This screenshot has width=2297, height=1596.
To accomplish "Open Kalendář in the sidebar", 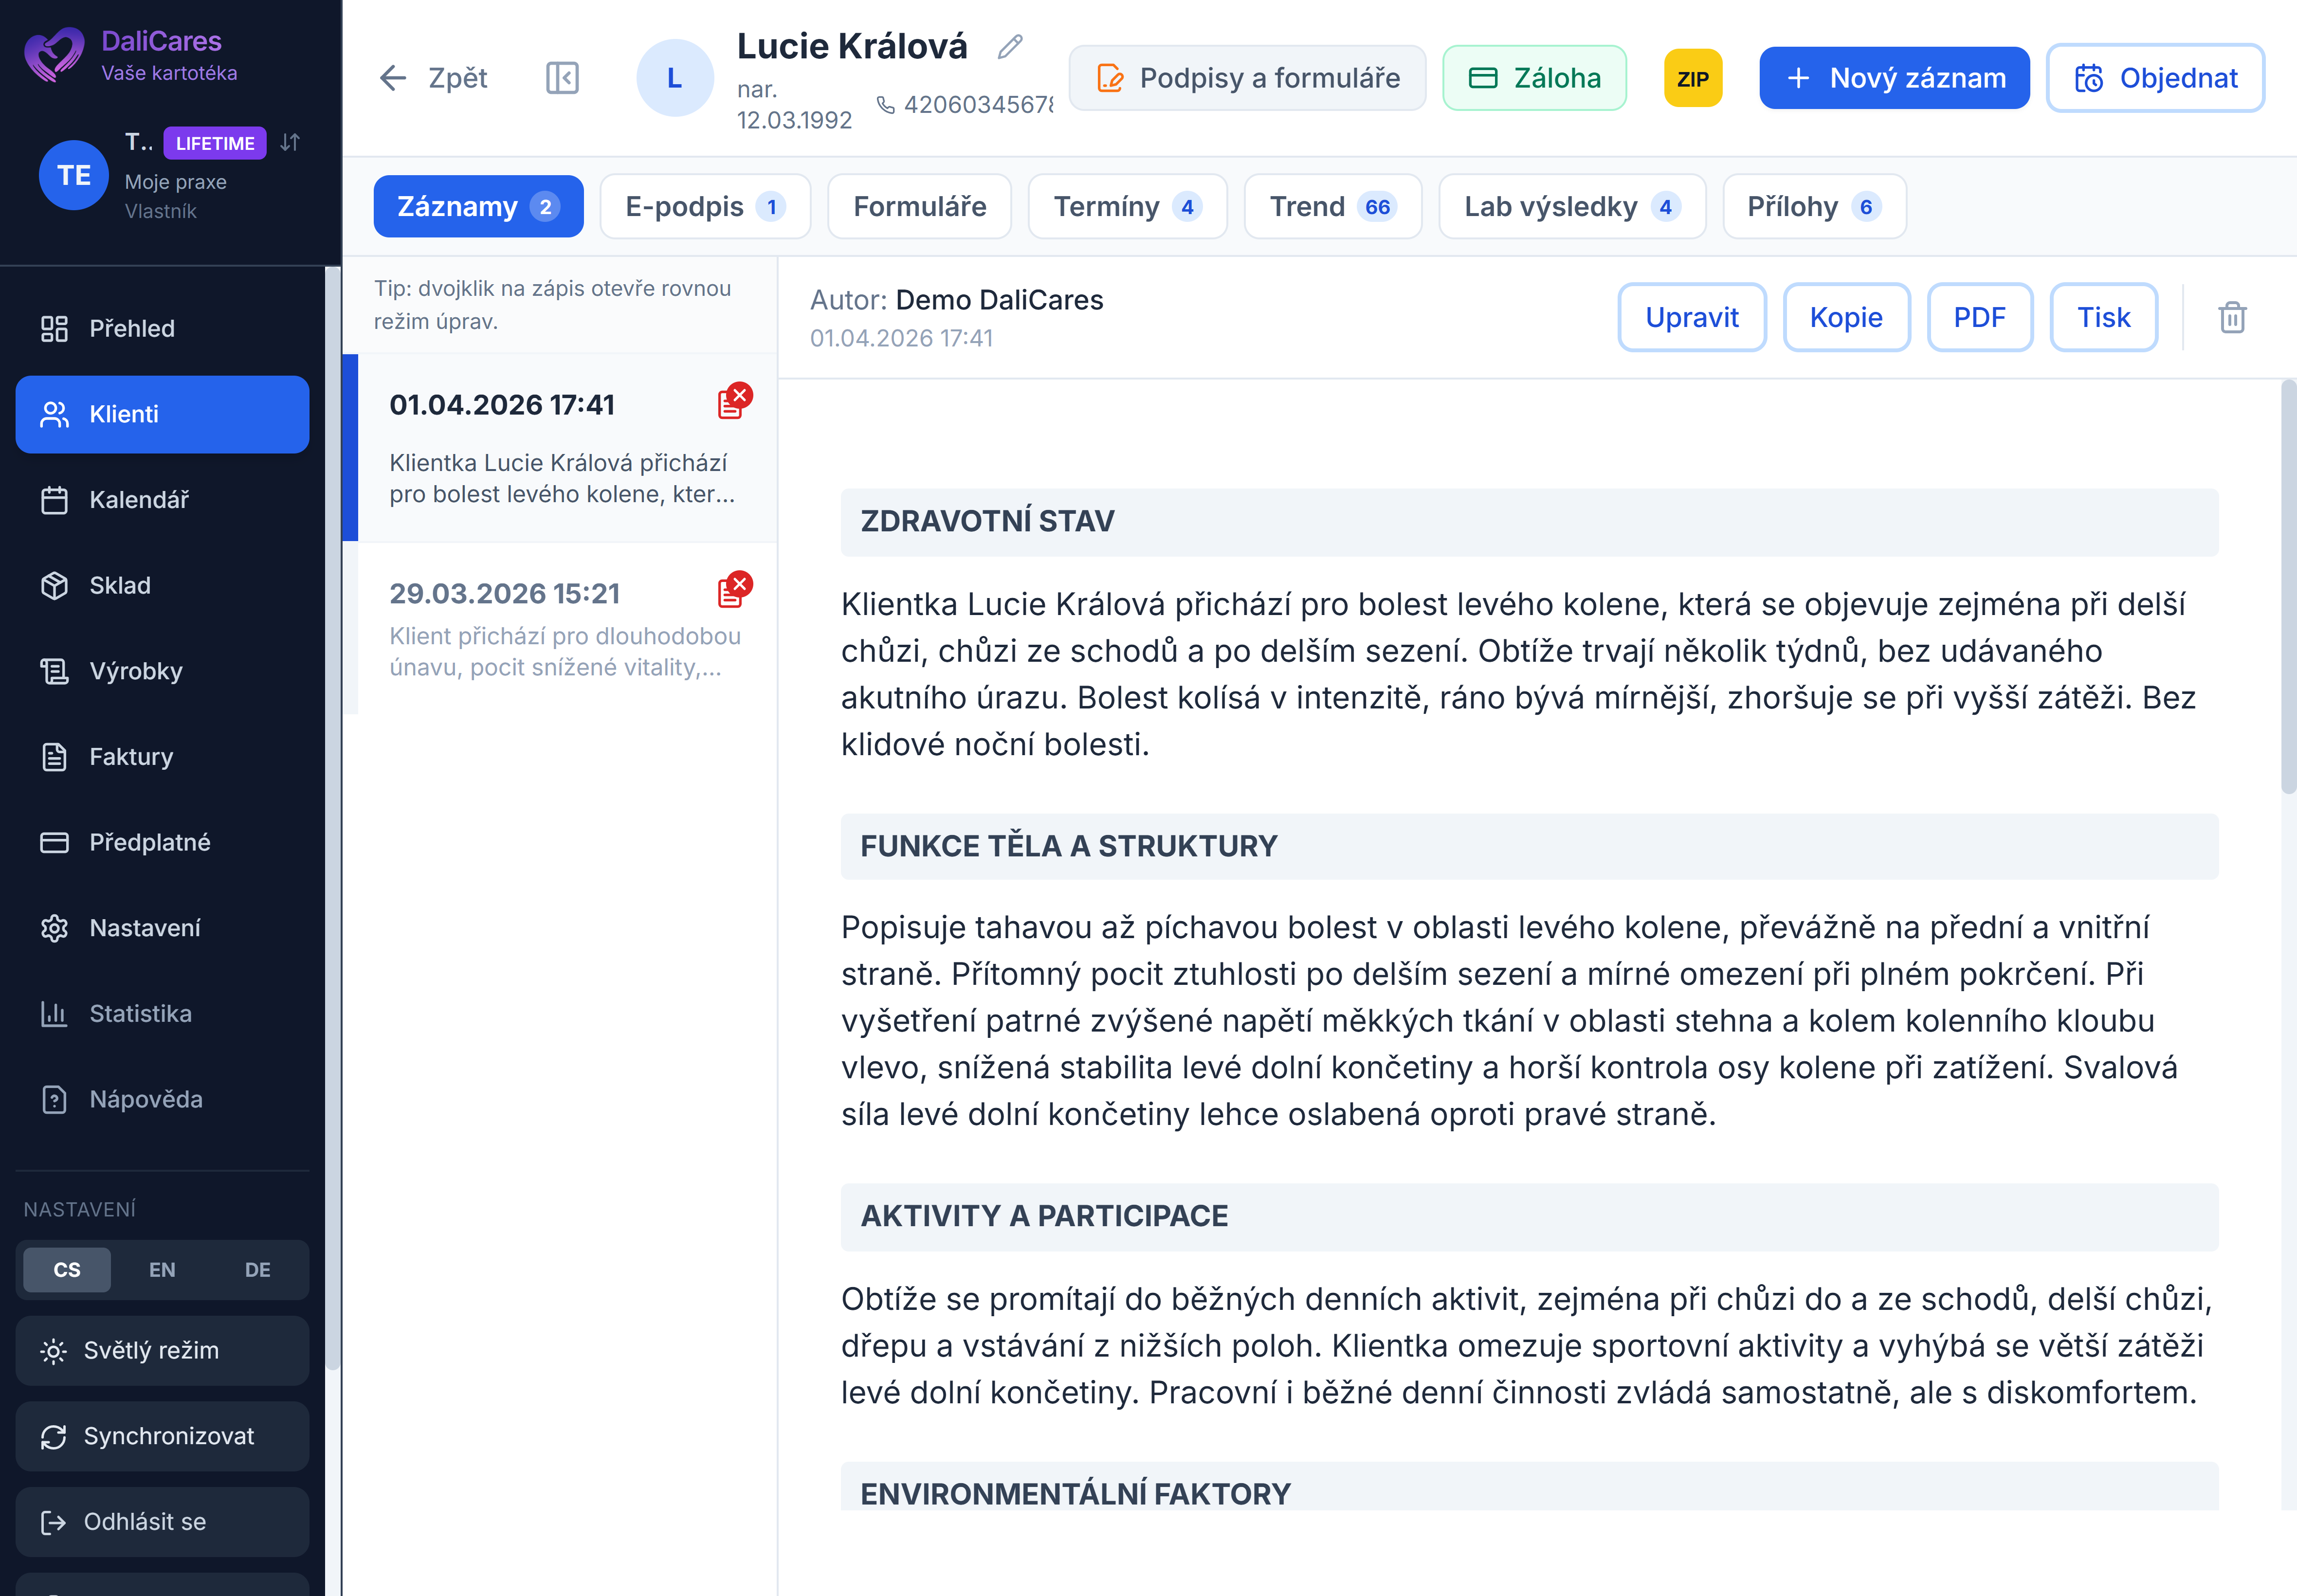I will pyautogui.click(x=162, y=500).
